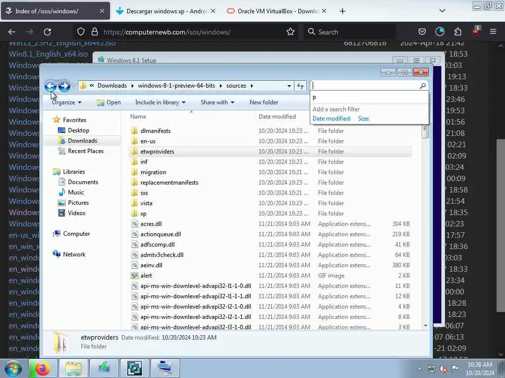The width and height of the screenshot is (505, 378).
Task: Open new Firefox tab with plus
Action: pyautogui.click(x=342, y=11)
